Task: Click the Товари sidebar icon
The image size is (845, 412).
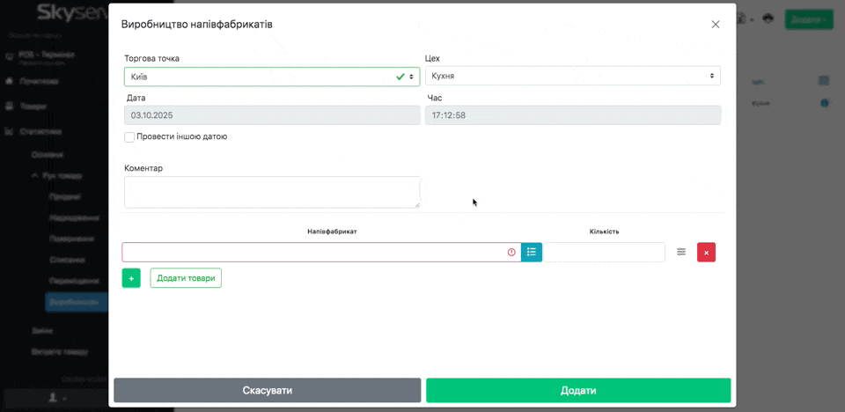Action: pyautogui.click(x=11, y=107)
